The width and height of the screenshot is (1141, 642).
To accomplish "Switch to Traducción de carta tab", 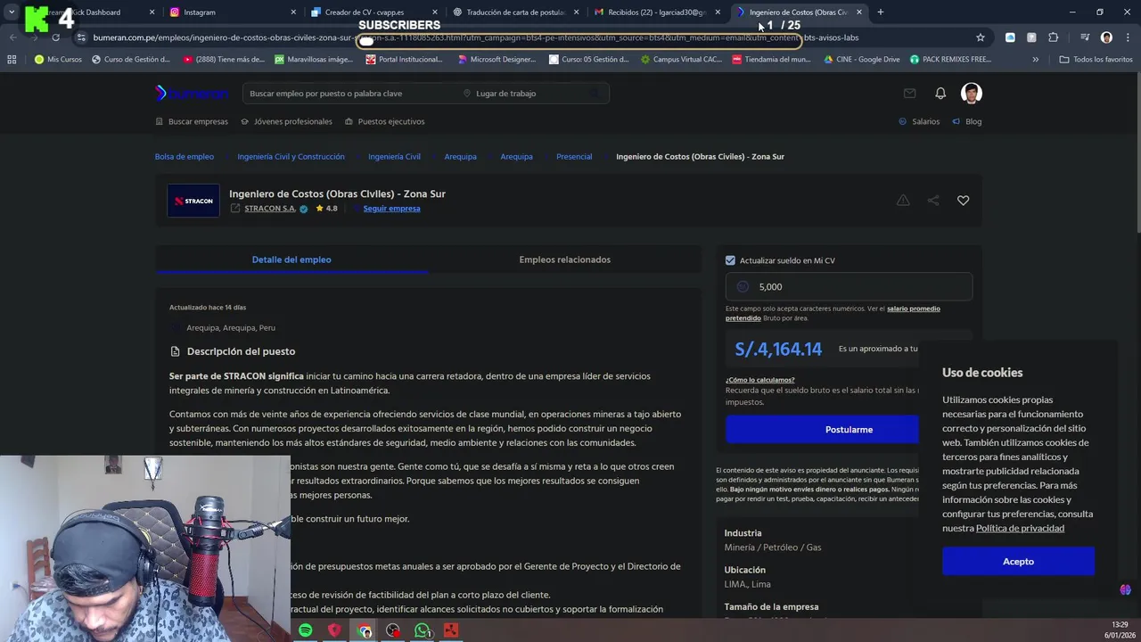I will [x=513, y=12].
